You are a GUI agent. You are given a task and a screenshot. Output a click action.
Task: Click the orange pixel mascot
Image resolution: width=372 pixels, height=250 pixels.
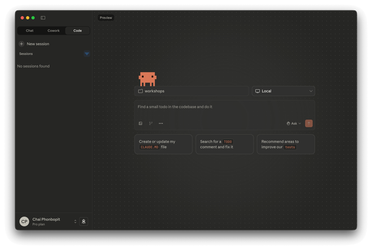coord(148,79)
